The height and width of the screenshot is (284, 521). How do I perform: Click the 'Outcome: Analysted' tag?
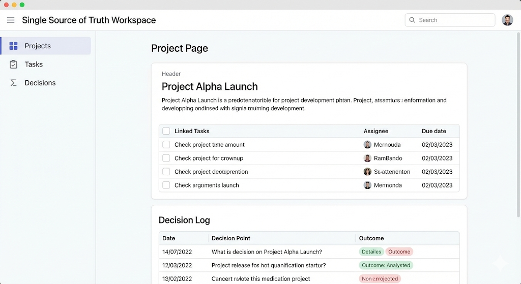tap(386, 265)
